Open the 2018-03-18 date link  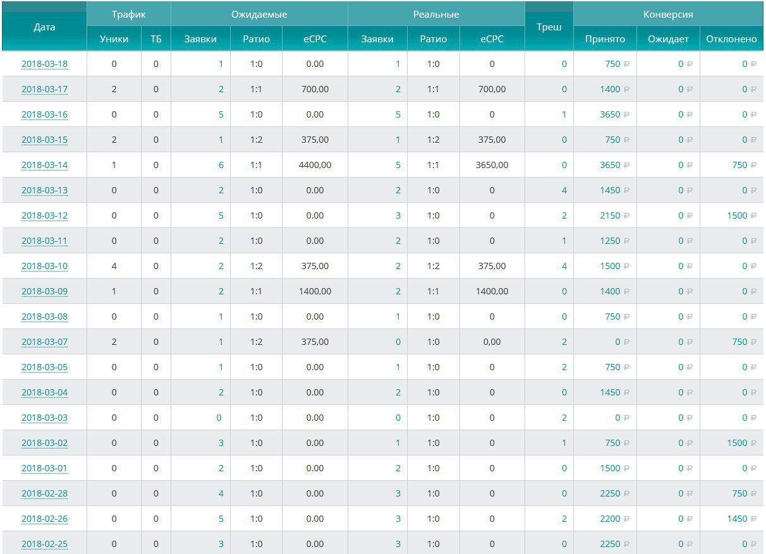[x=44, y=64]
